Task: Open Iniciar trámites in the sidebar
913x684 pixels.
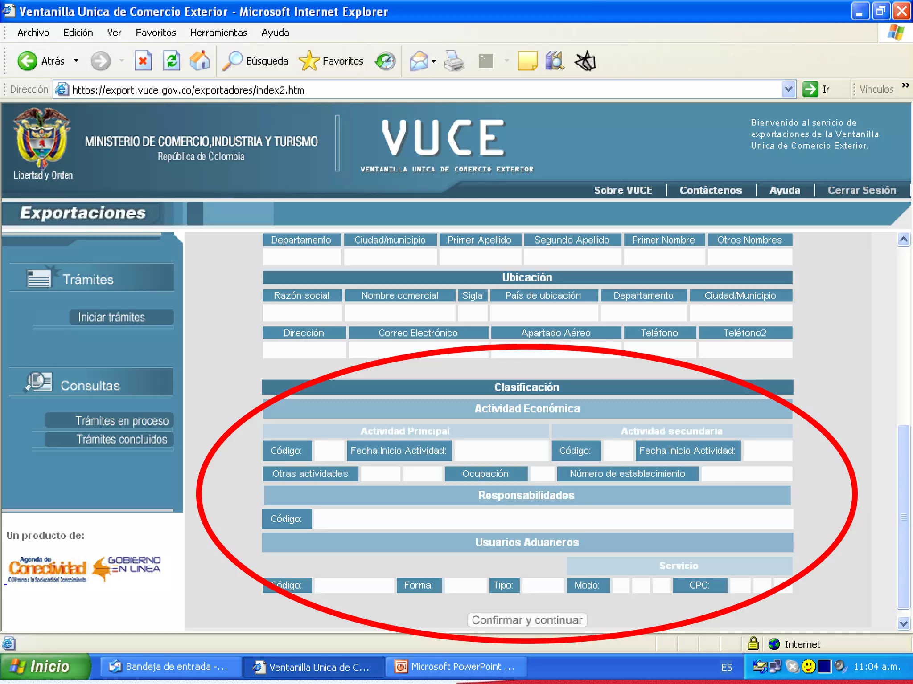Action: click(111, 317)
